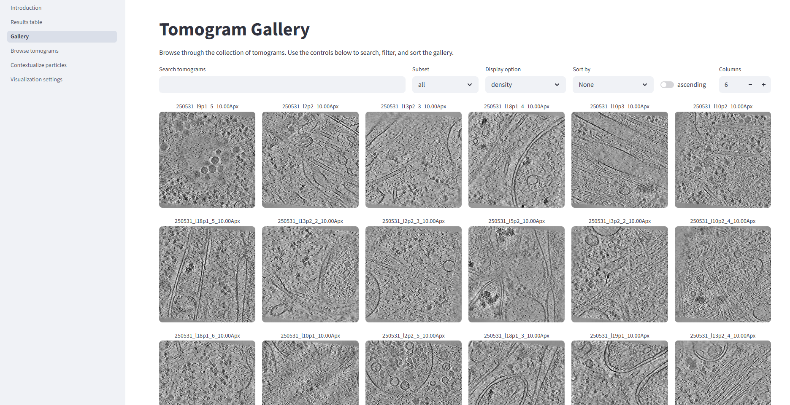Click caption text '250531_l9p1_5_10.00Apx'
This screenshot has height=405, width=790.
point(207,107)
